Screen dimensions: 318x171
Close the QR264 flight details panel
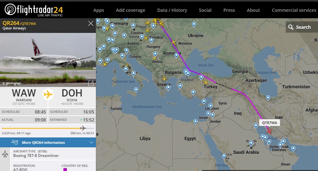click(x=91, y=24)
